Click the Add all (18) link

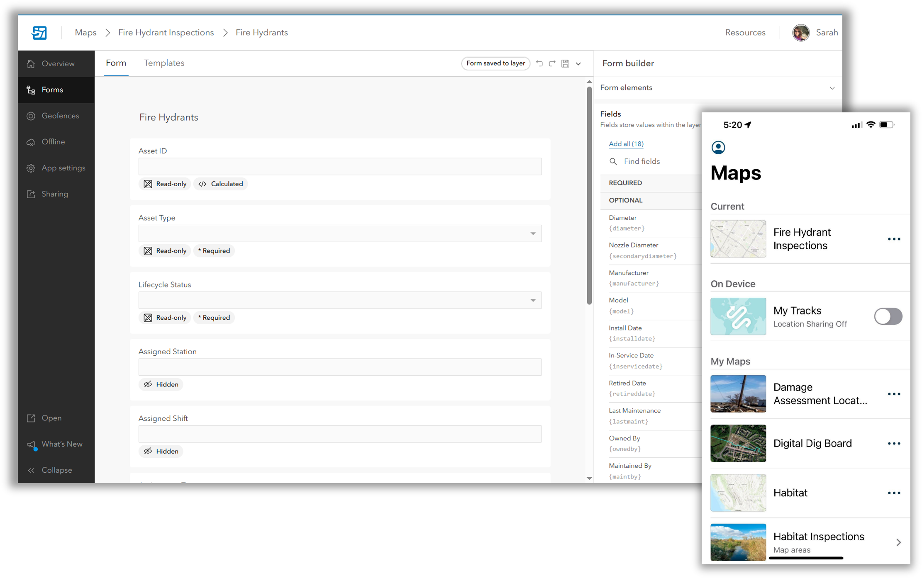(x=626, y=143)
